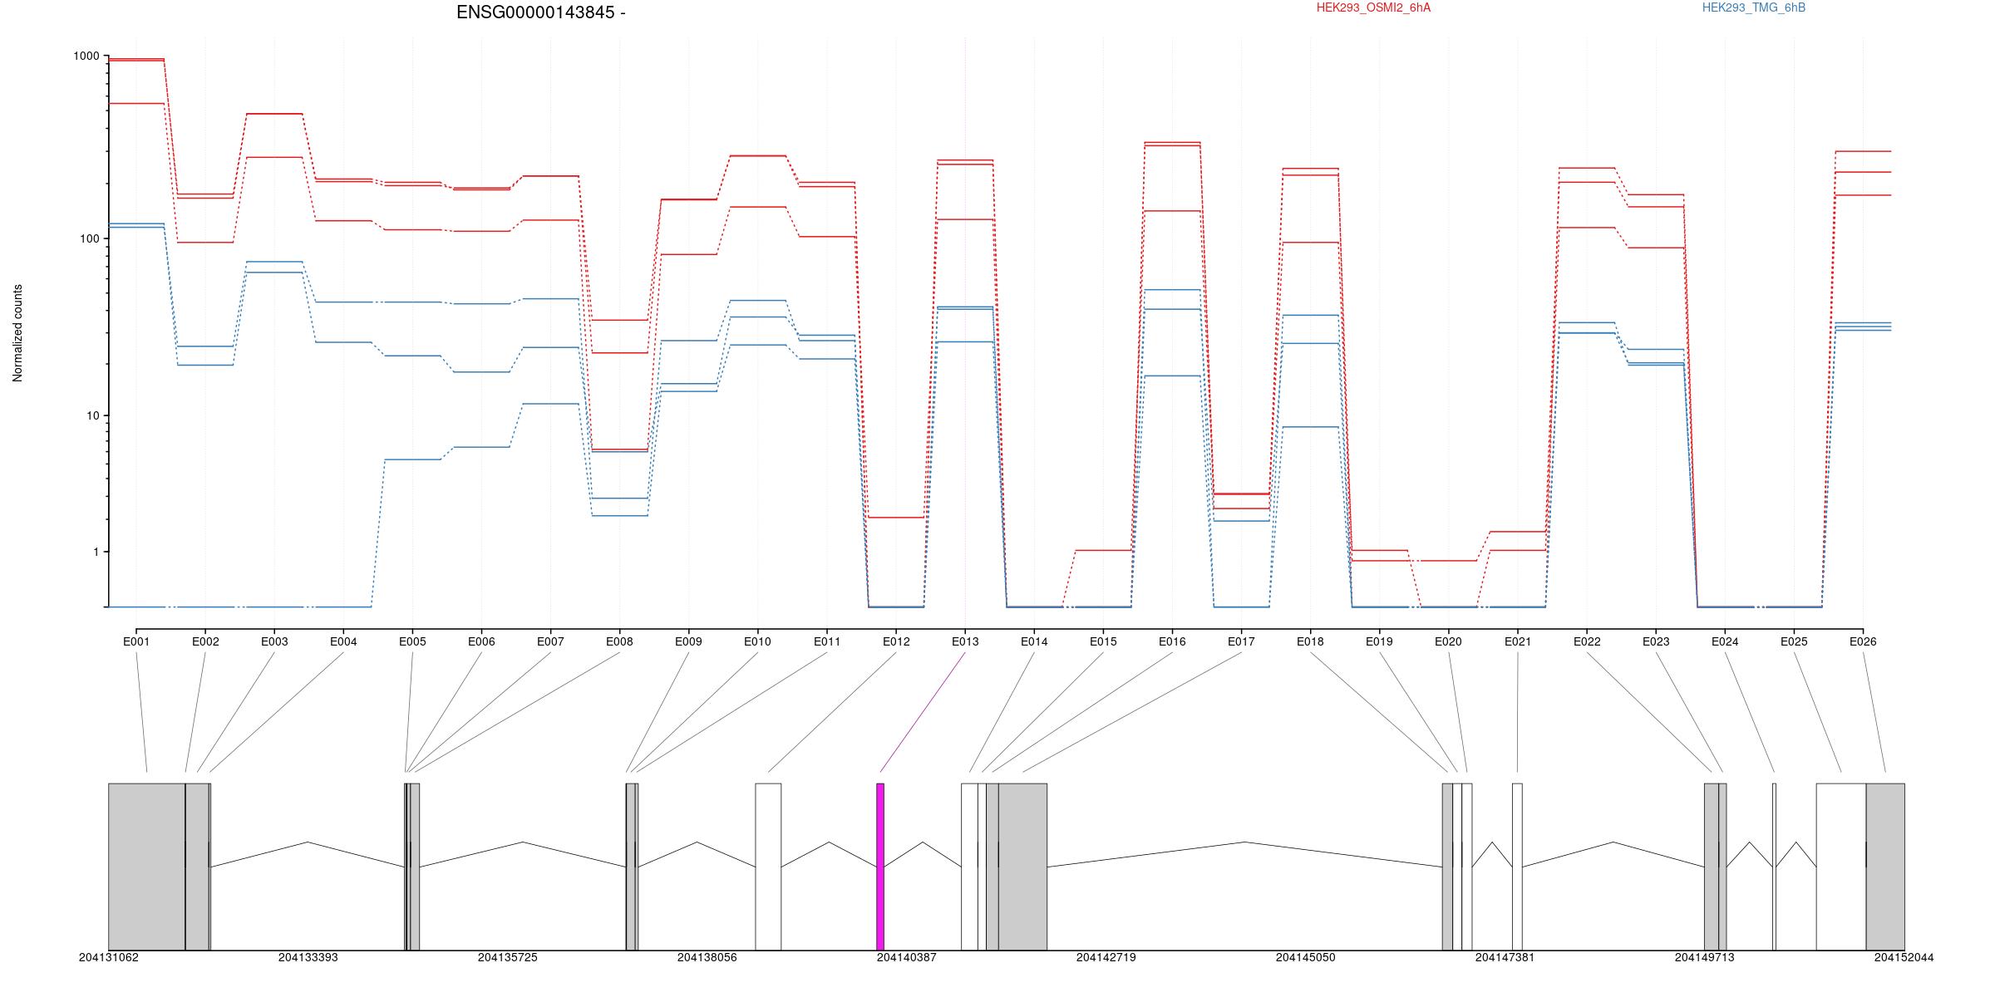Click exon label E015

[1103, 641]
